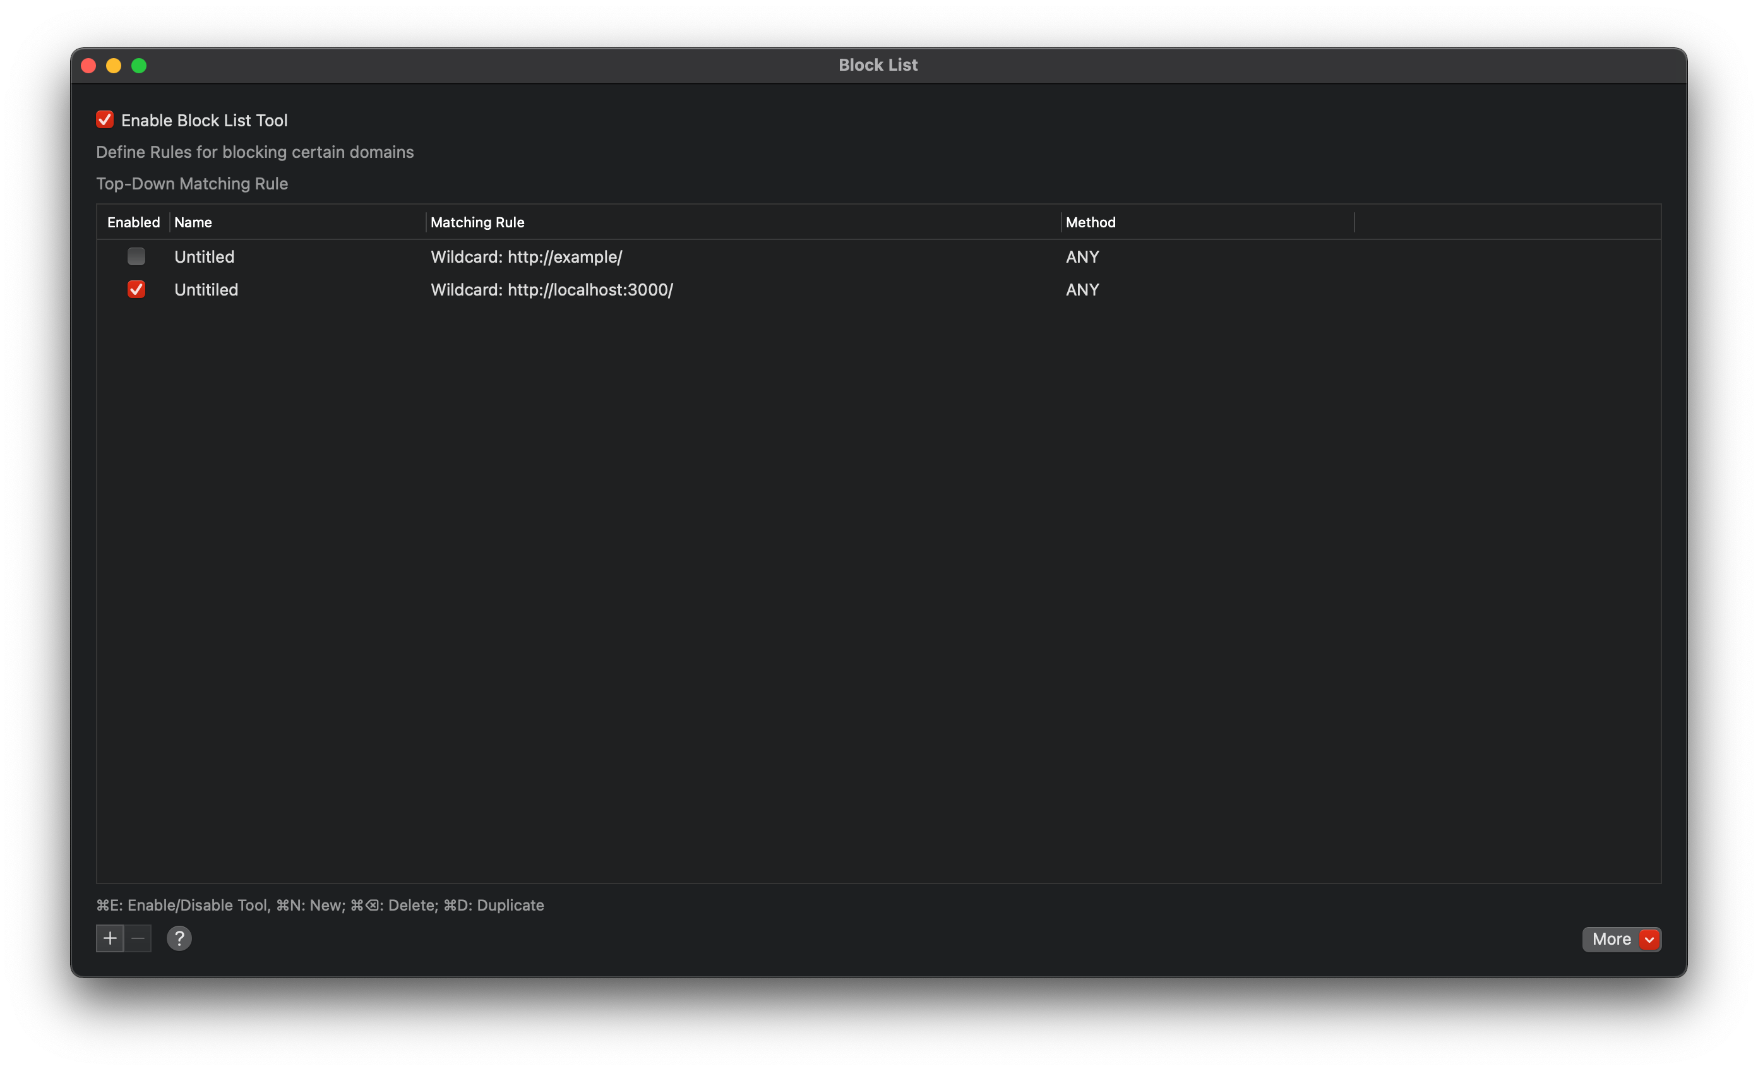
Task: Click the minus button to remove rule
Action: point(138,938)
